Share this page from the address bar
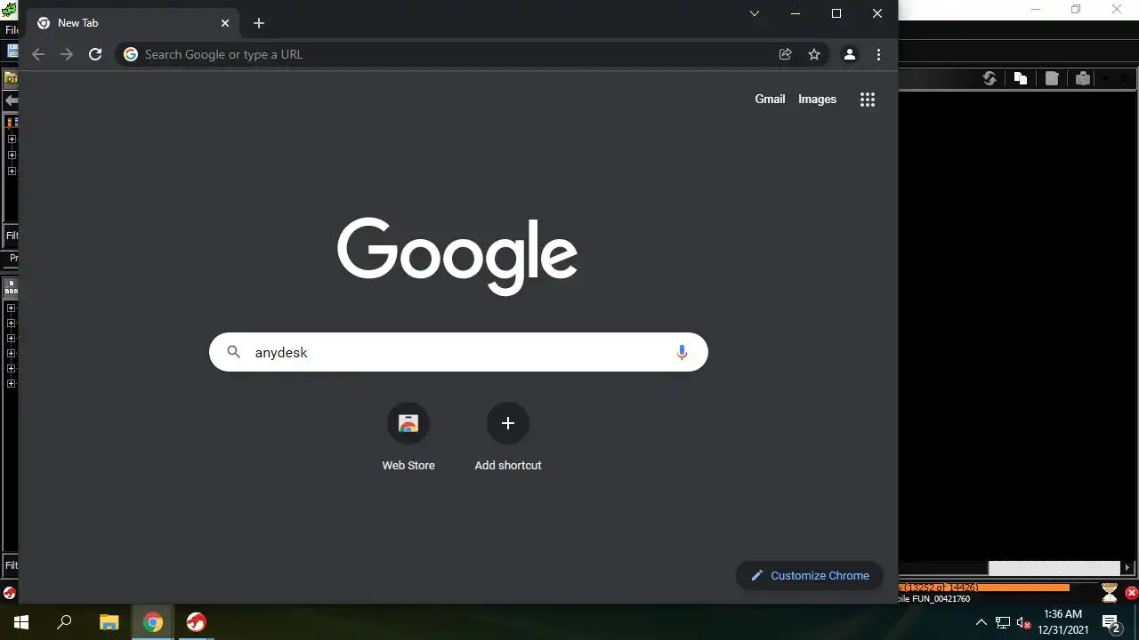Viewport: 1139px width, 640px height. pyautogui.click(x=786, y=54)
